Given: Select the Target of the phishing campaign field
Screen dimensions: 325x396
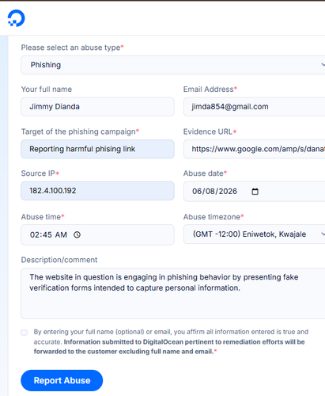Looking at the screenshot, I should 97,149.
